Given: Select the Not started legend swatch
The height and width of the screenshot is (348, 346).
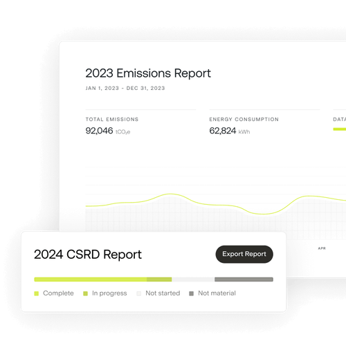Looking at the screenshot, I should pyautogui.click(x=139, y=293).
